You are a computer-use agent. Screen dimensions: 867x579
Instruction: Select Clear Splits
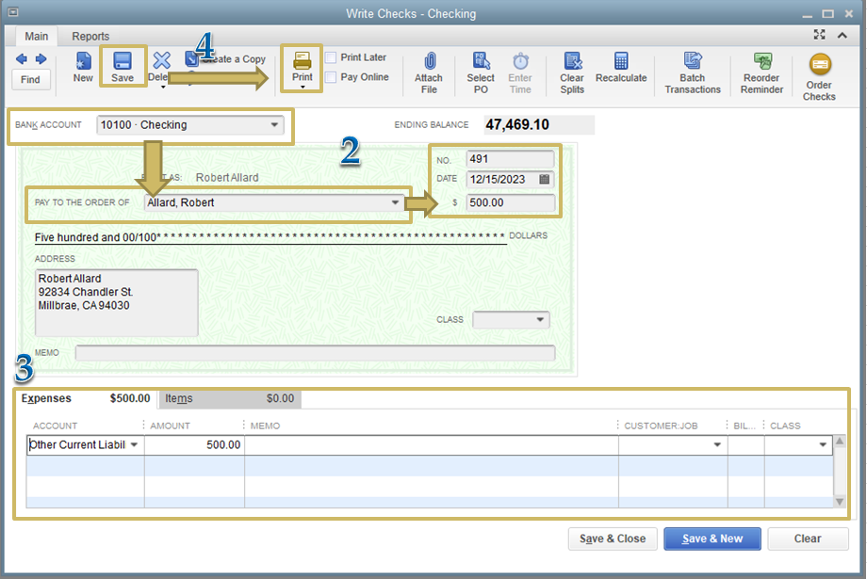(x=572, y=71)
